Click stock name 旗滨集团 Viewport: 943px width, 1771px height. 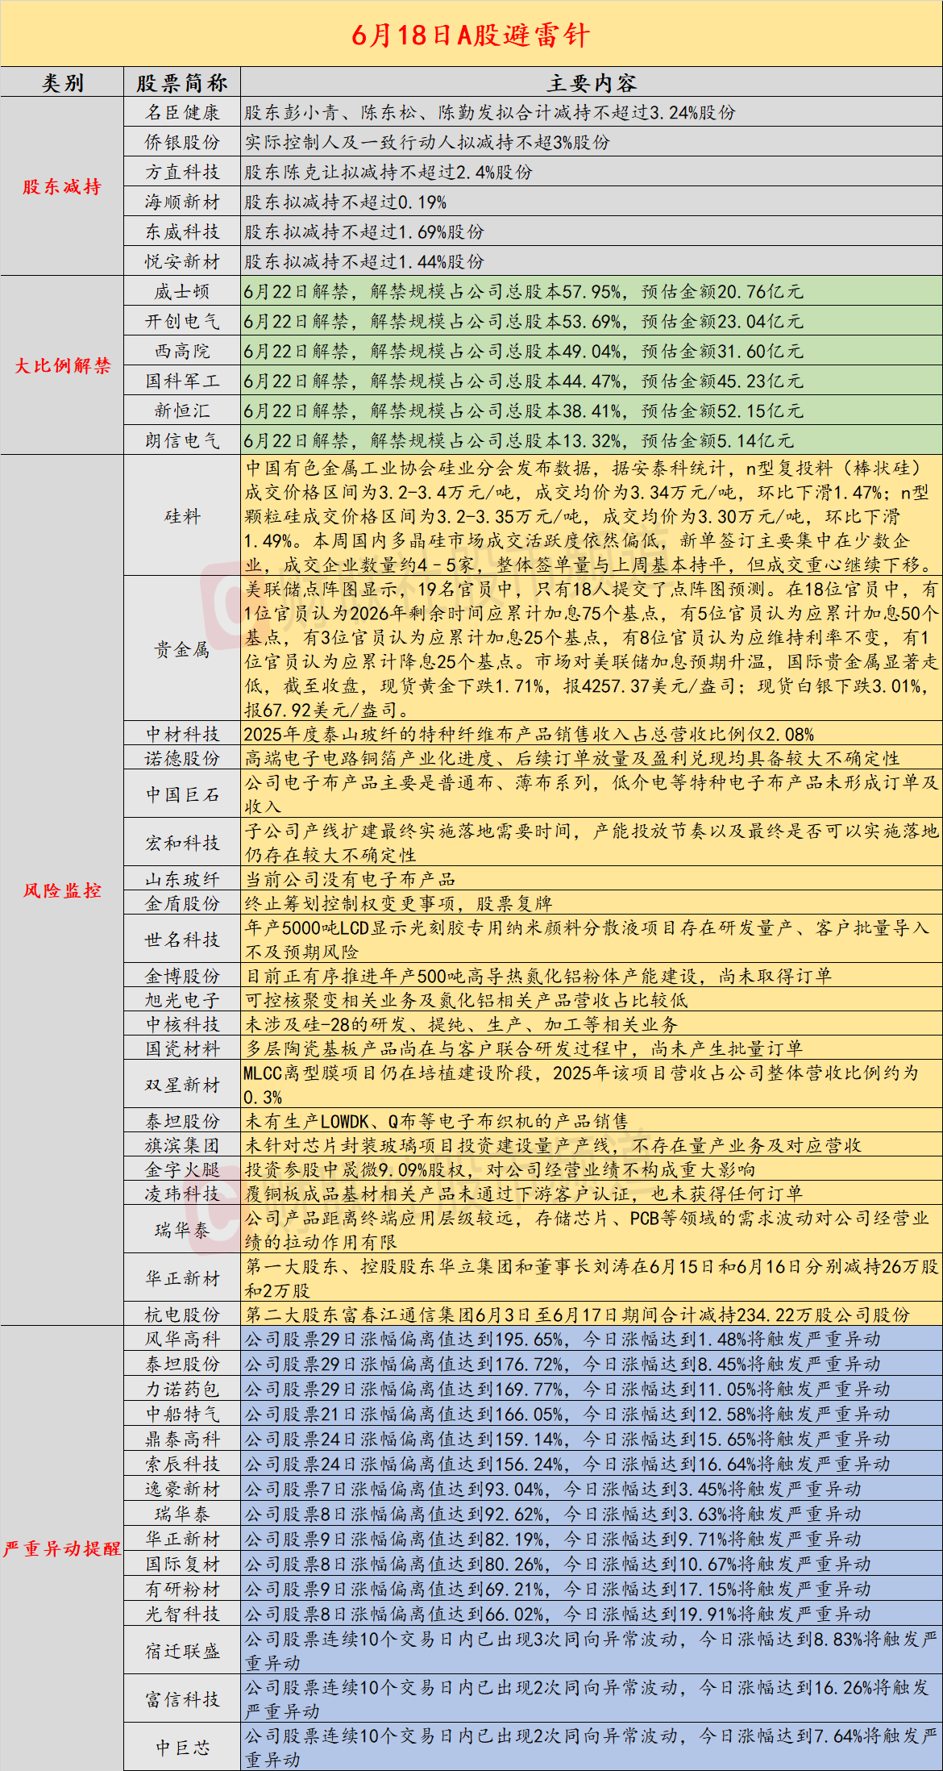[x=182, y=1145]
